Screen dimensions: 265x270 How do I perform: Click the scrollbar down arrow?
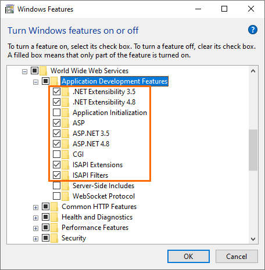coord(253,239)
